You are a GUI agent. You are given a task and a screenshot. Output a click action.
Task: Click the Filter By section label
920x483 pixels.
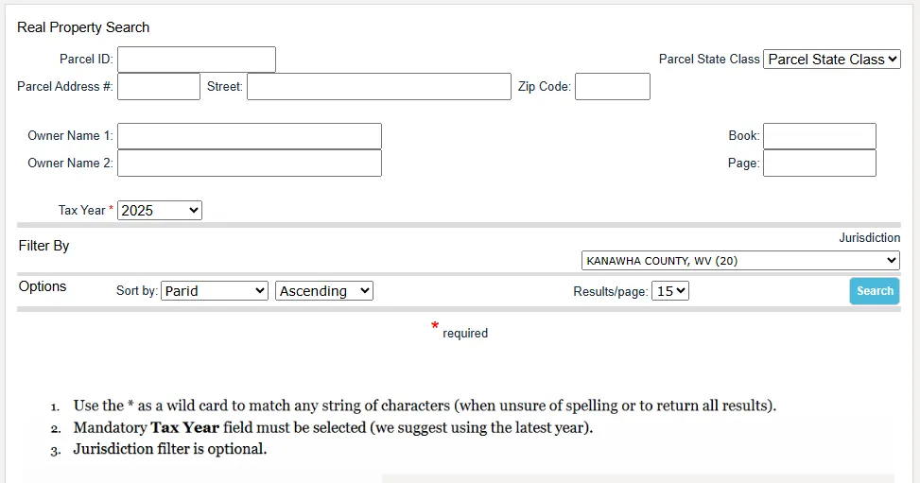pyautogui.click(x=44, y=246)
